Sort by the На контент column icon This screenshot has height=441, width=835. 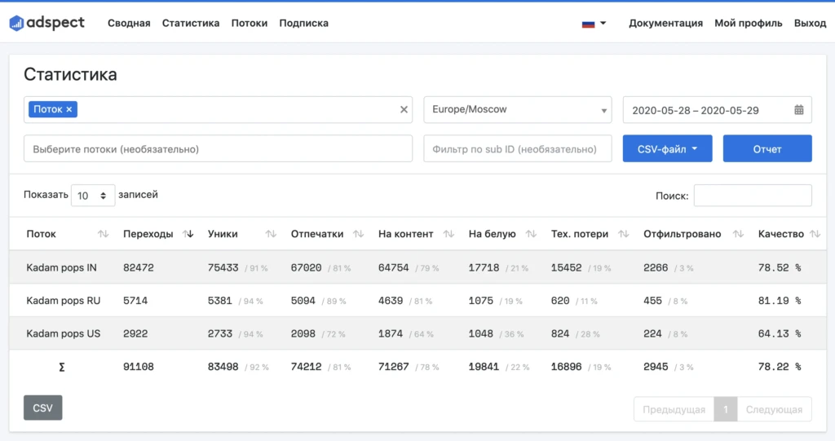(x=449, y=234)
